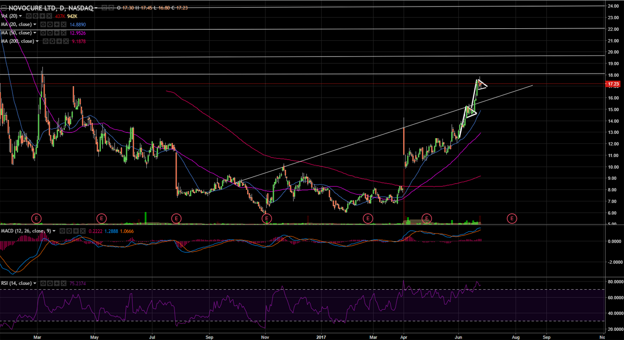624x340 pixels.
Task: Click MACD (12, 26, close, 9) label
Action: tap(26, 231)
